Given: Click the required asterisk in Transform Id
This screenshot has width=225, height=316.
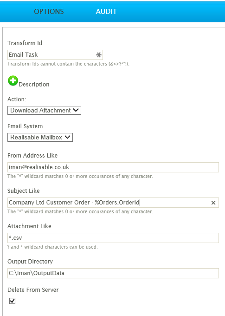Looking at the screenshot, I should click(99, 55).
